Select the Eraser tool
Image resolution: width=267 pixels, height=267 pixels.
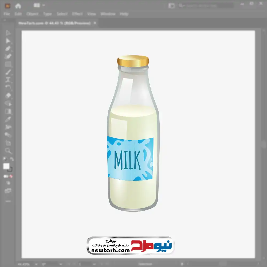point(8,95)
